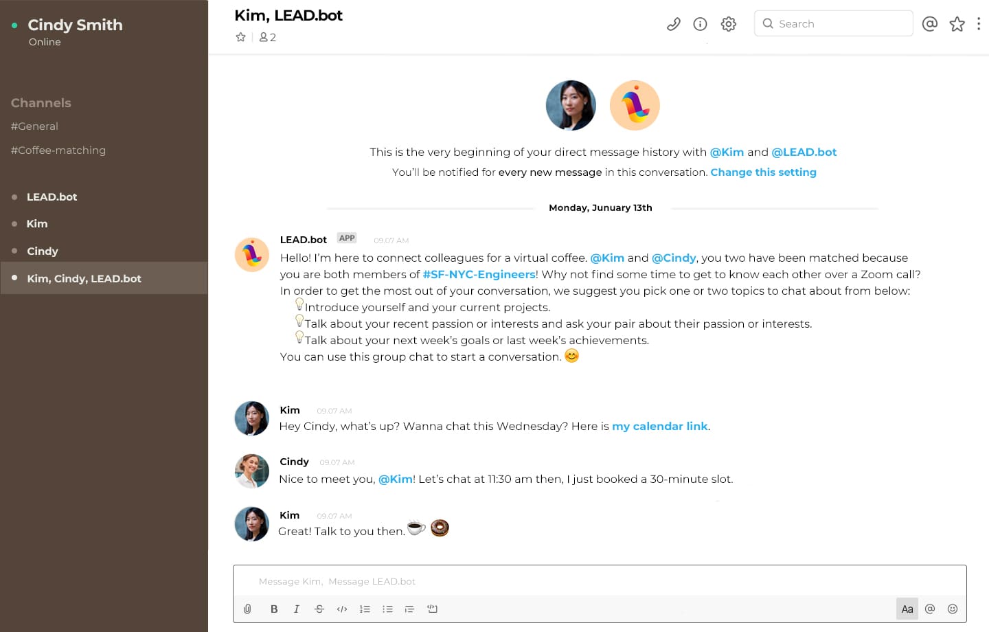
Task: Open emoji picker in message composer
Action: tap(952, 609)
